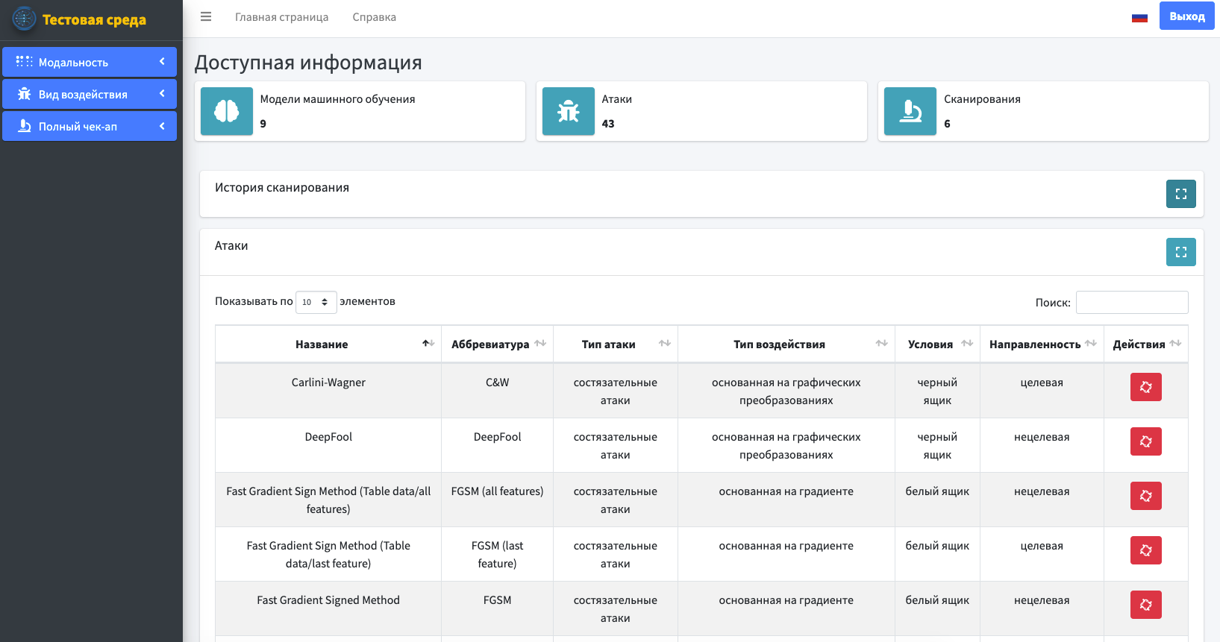
Task: Maximize the Атаки table panel
Action: point(1181,252)
